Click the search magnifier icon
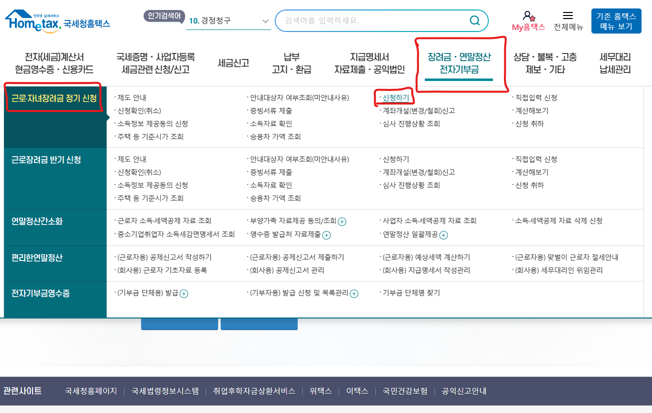Viewport: 652px width, 413px height. click(x=474, y=20)
